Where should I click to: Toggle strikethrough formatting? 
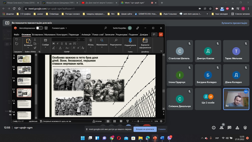point(70,44)
